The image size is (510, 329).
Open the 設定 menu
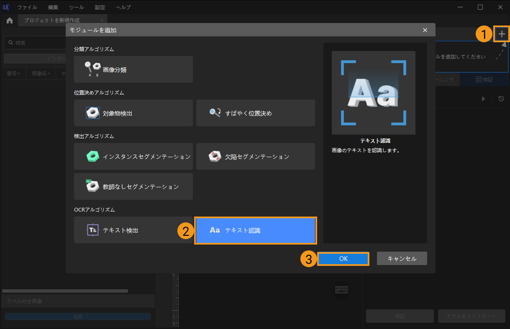pyautogui.click(x=100, y=7)
